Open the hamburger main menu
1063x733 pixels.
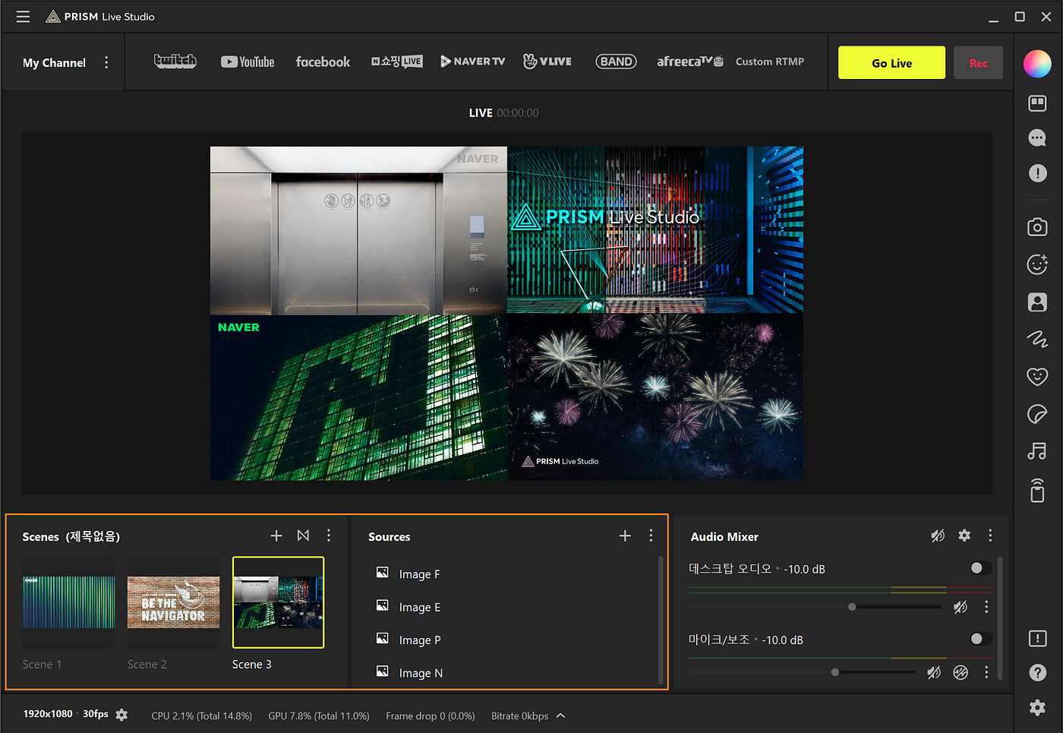tap(23, 17)
